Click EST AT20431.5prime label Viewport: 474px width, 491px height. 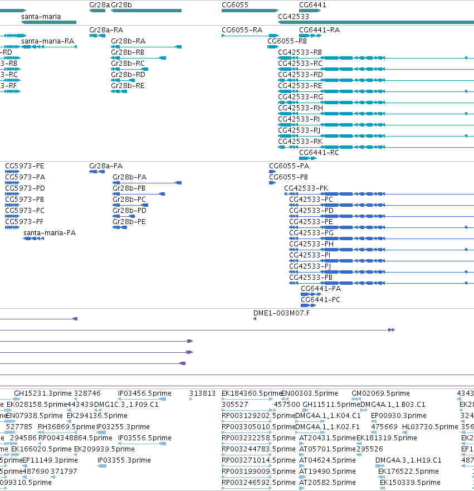click(328, 437)
